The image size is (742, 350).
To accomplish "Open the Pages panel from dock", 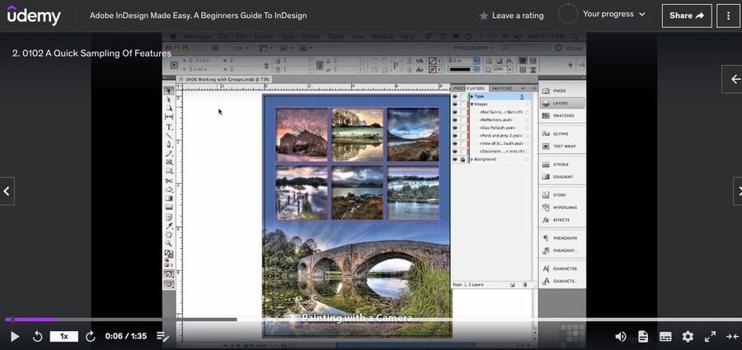I will tap(561, 91).
